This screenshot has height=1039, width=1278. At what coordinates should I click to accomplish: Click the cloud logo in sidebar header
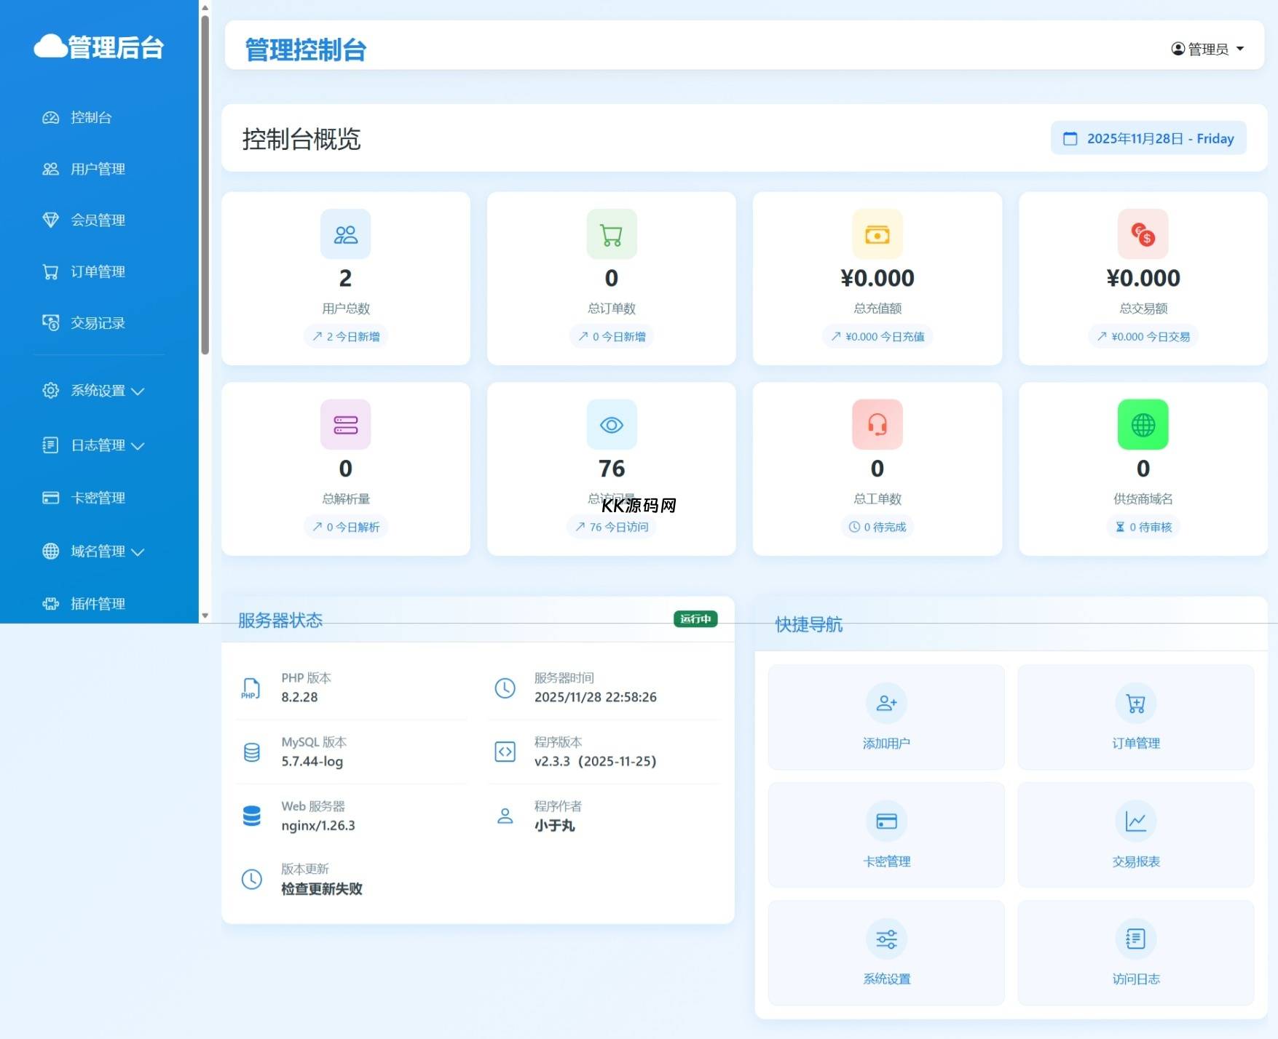(x=50, y=47)
